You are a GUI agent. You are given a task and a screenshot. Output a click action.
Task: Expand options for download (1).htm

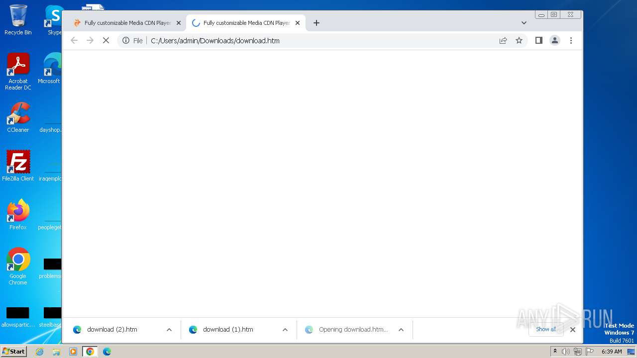click(x=285, y=330)
